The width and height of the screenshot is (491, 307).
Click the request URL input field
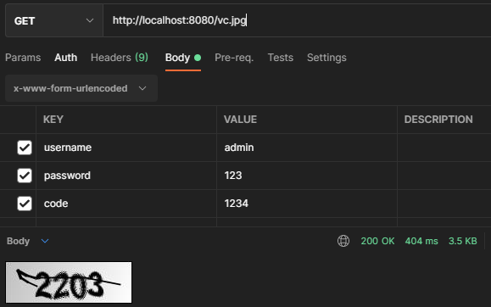(297, 20)
